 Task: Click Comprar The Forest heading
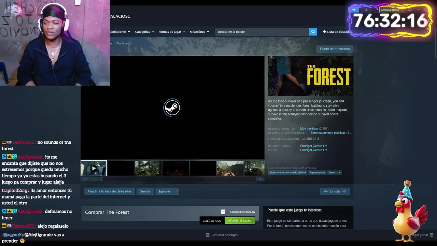[107, 212]
